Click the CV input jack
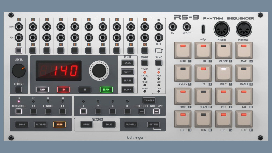The width and height of the screenshot is (272, 153). pyautogui.click(x=173, y=27)
